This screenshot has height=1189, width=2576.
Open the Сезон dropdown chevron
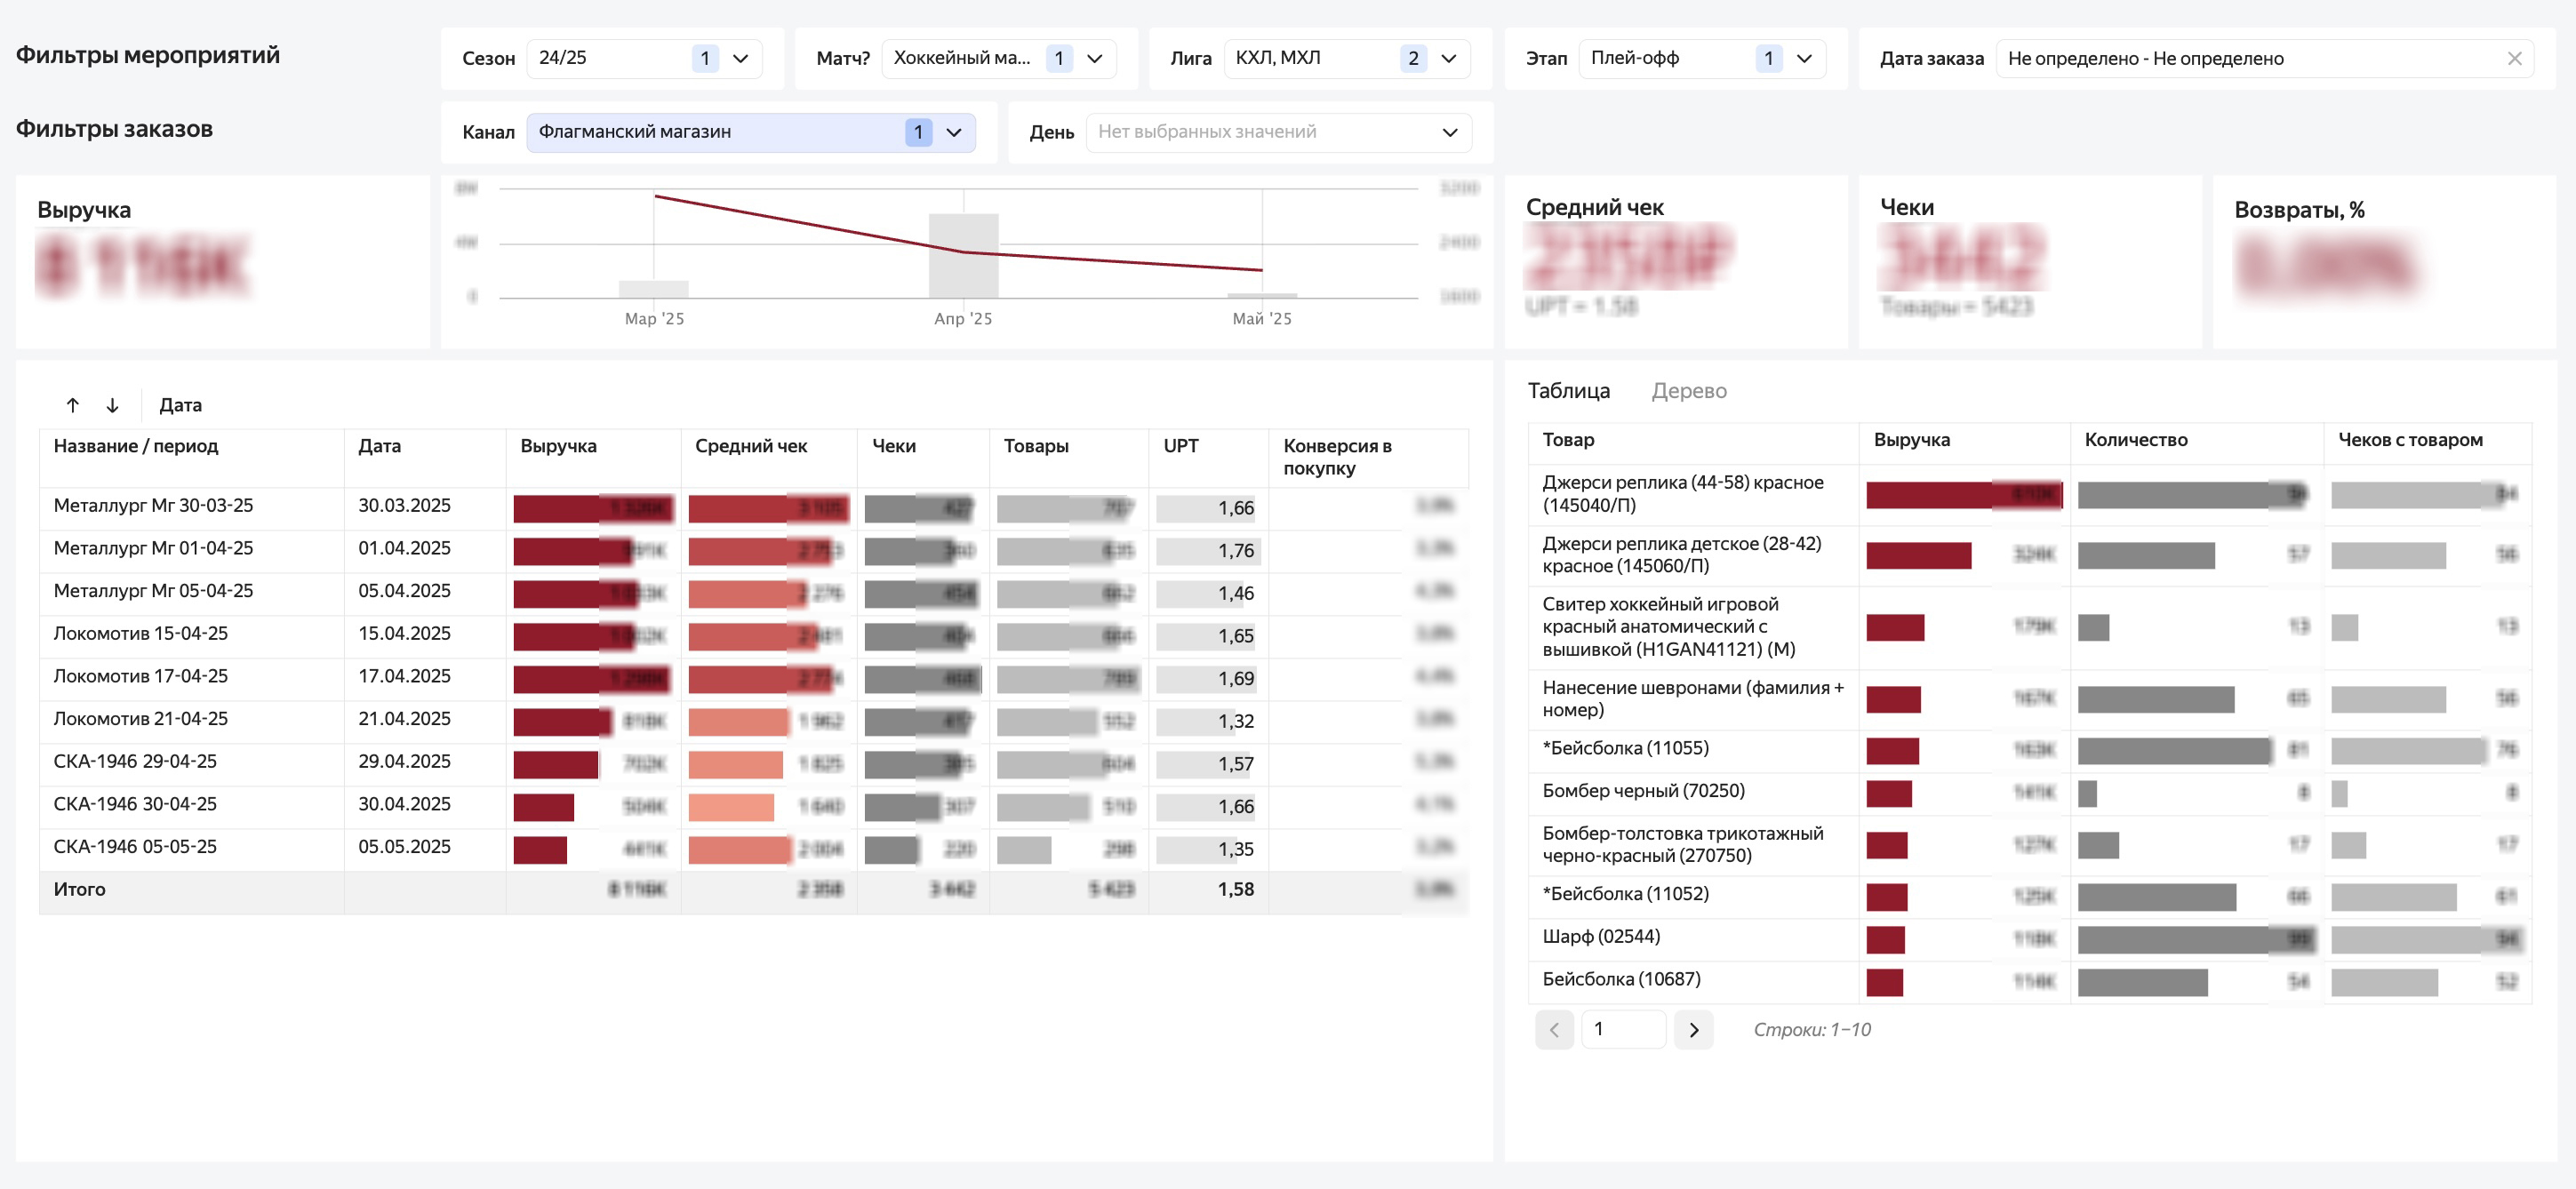click(741, 59)
